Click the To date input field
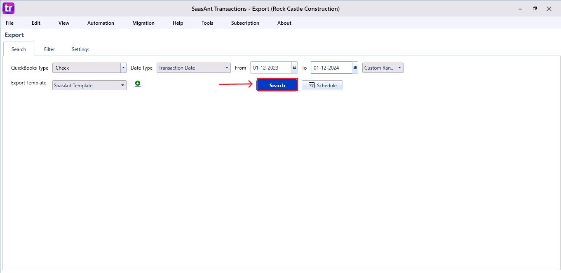Image resolution: width=561 pixels, height=273 pixels. tap(331, 68)
